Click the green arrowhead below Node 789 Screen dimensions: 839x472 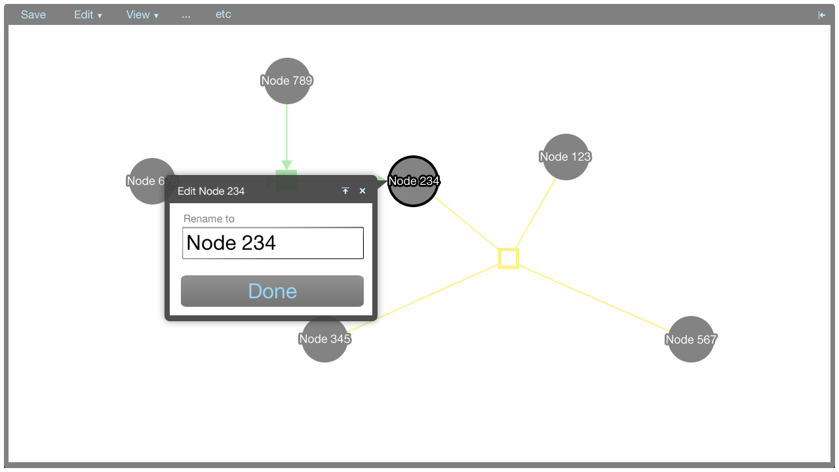coord(286,165)
